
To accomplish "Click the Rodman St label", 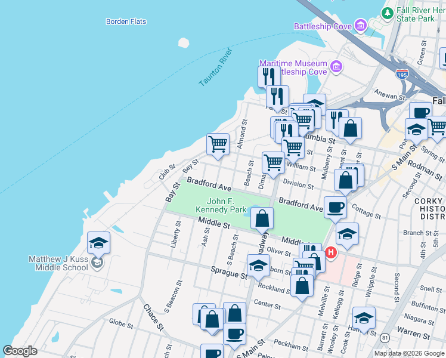I will pos(425,171).
